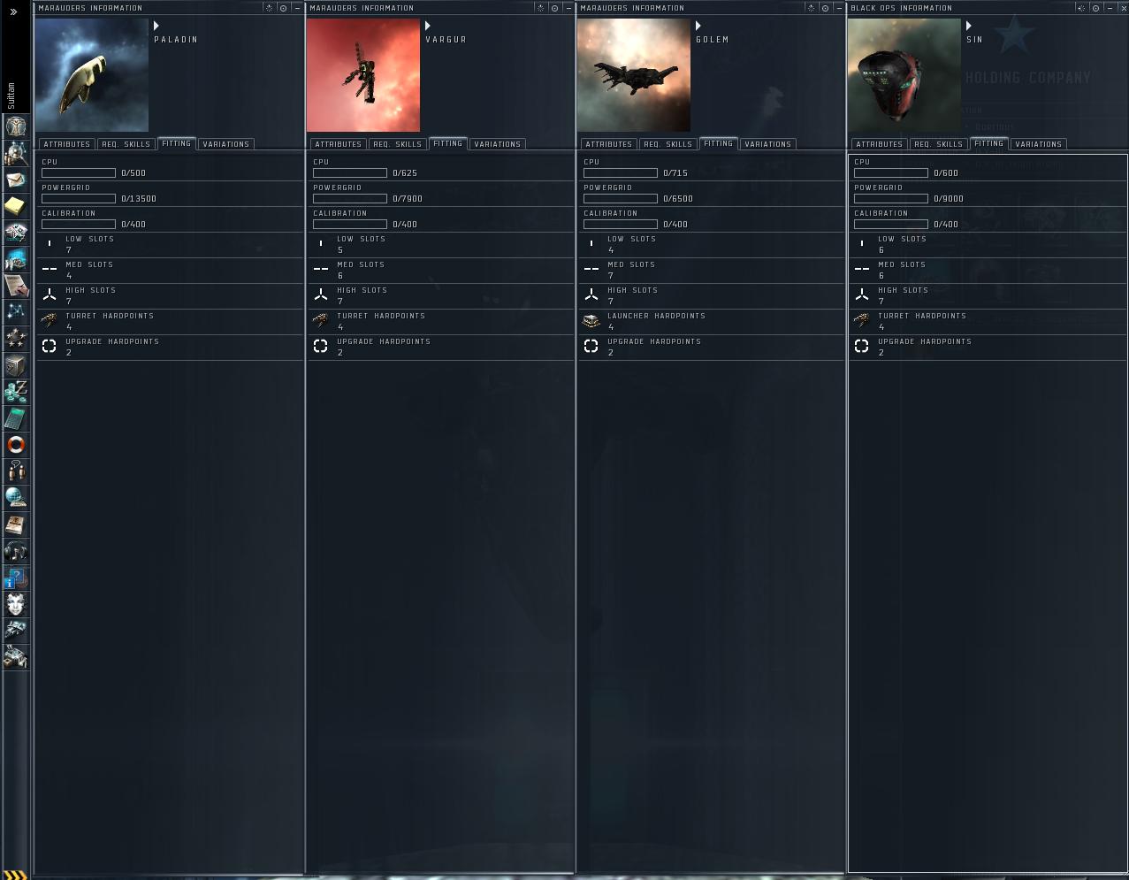Open the paper-and-pen document sidebar icon
Viewport: 1129px width, 880px height.
coord(16,286)
